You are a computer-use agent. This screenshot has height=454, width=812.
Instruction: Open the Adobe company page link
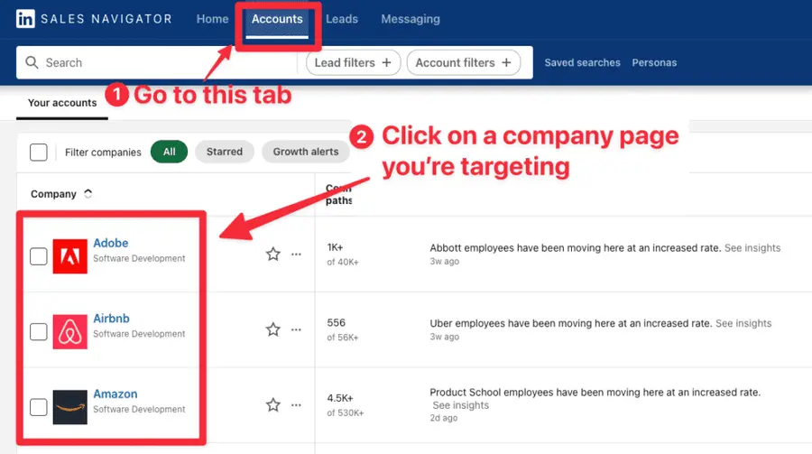tap(111, 243)
